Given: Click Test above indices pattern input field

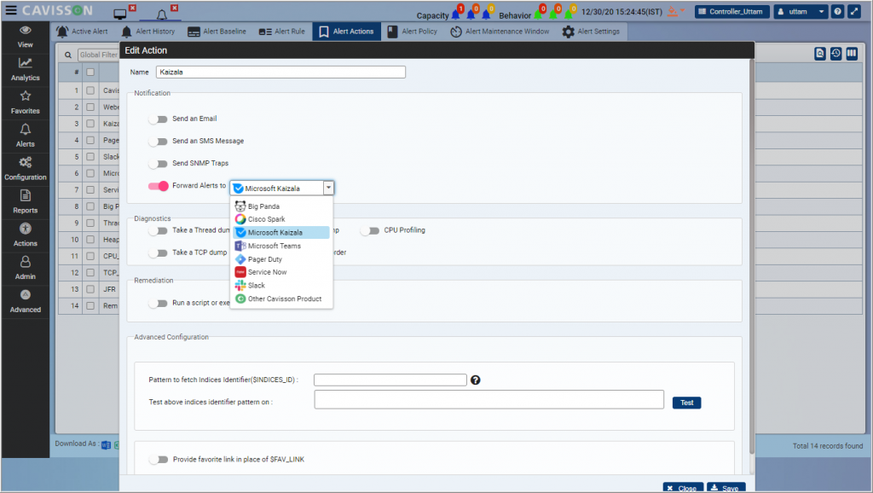Looking at the screenshot, I should (x=489, y=399).
